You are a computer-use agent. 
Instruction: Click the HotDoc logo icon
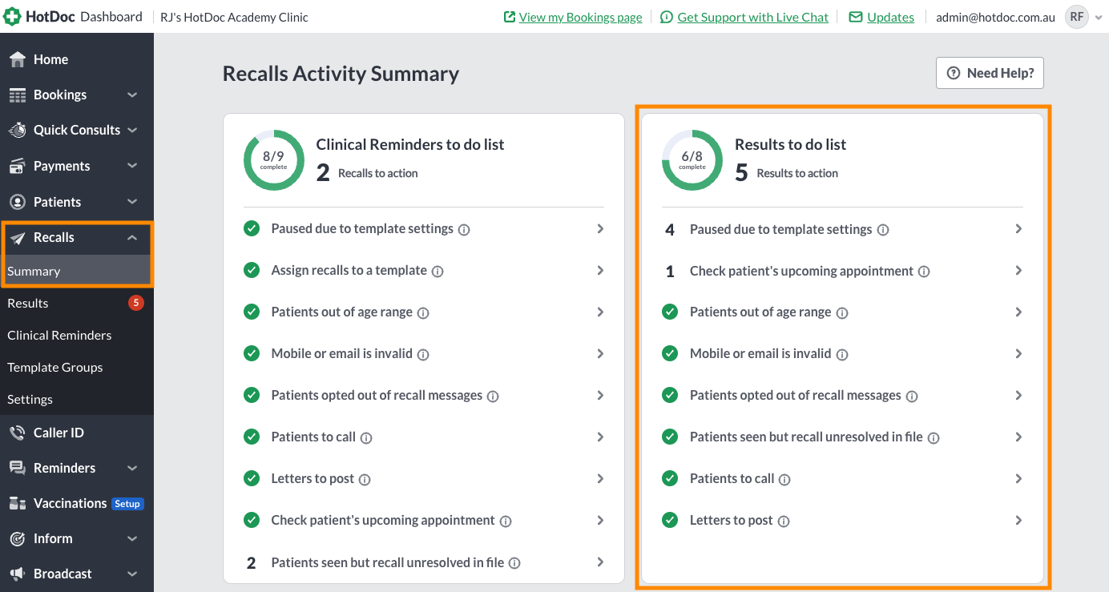tap(13, 16)
